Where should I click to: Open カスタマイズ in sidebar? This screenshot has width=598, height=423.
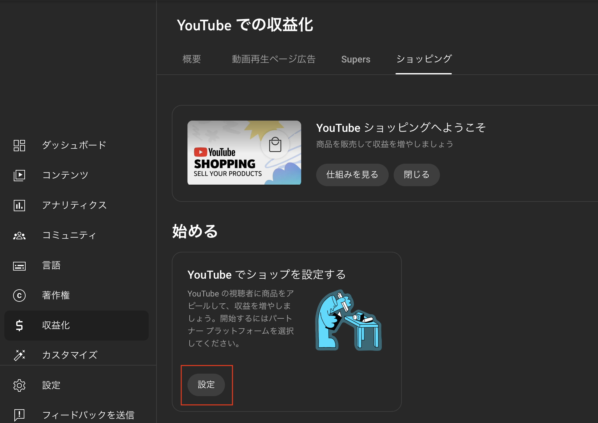pyautogui.click(x=70, y=355)
